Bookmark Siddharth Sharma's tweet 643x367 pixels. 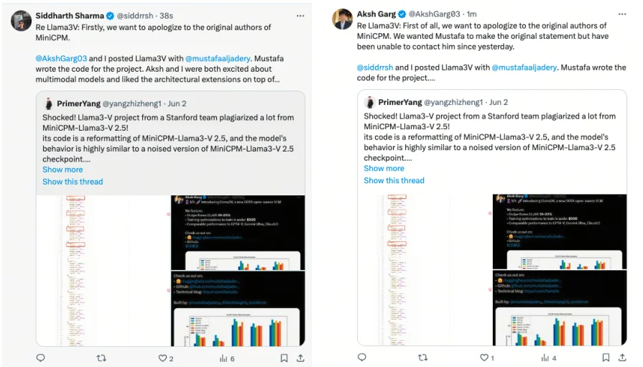coord(284,358)
